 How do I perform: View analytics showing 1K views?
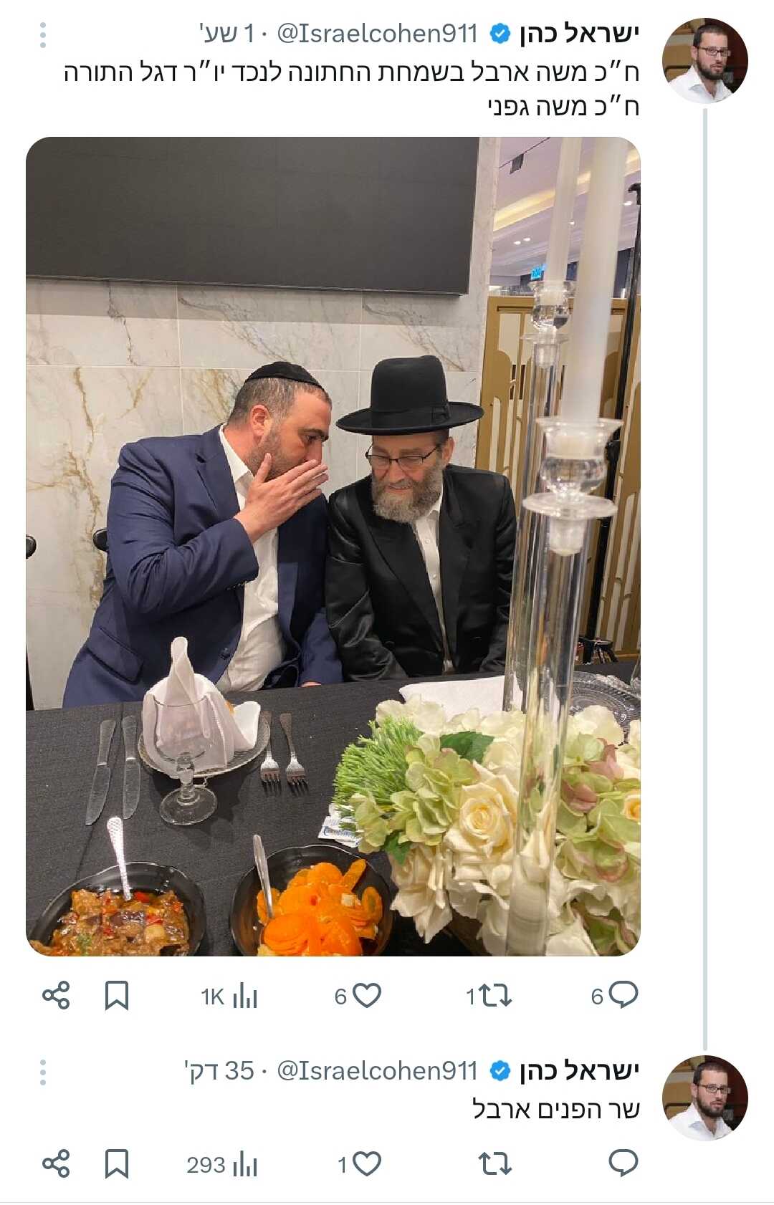(229, 996)
